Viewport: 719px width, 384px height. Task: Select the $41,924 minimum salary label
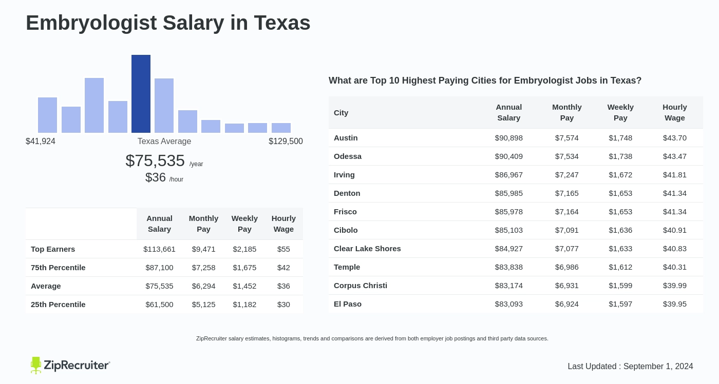41,142
